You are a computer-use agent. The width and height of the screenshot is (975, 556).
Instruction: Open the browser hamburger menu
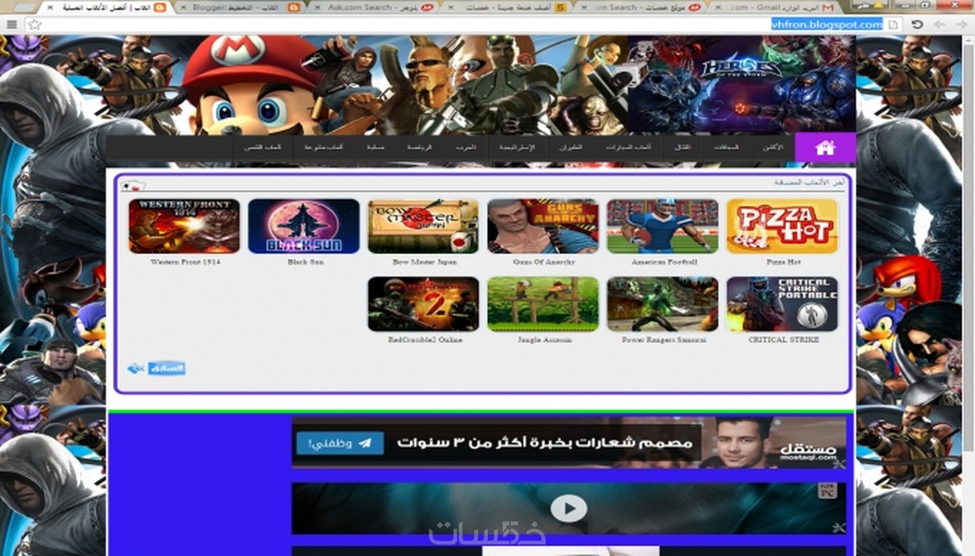tap(11, 25)
